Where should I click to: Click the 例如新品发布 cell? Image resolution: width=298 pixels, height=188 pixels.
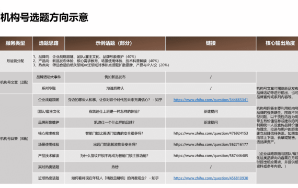115,77
